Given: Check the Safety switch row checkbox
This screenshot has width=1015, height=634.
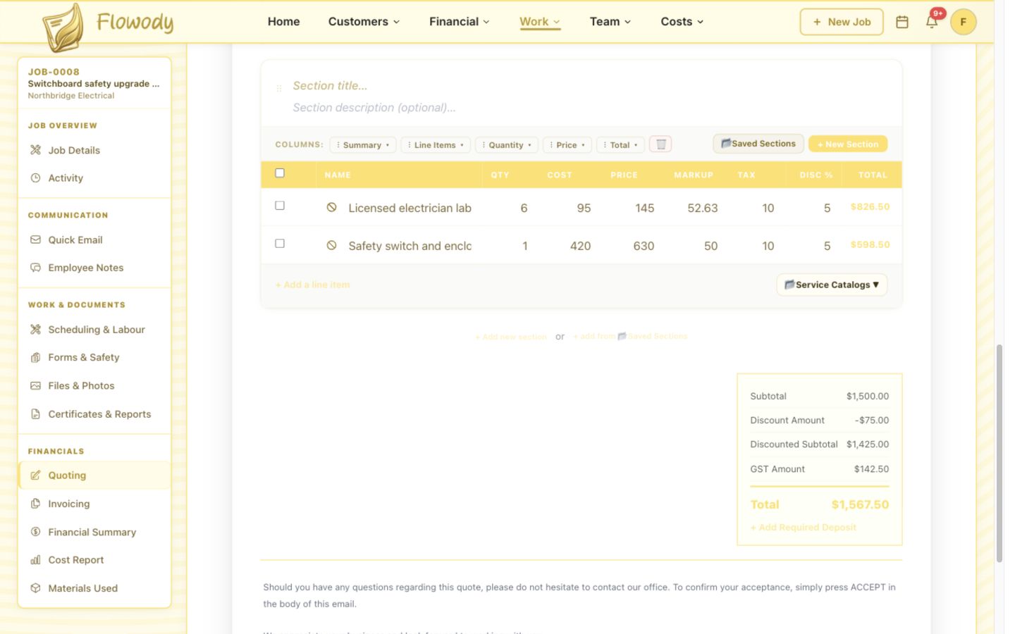Looking at the screenshot, I should click(x=280, y=244).
